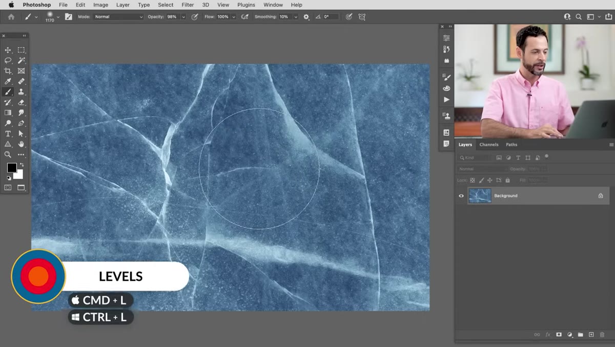The image size is (615, 347).
Task: Select the History Brush tool
Action: click(8, 102)
